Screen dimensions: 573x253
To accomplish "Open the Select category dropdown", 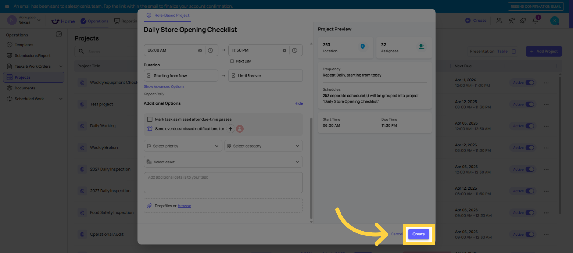I will tap(263, 146).
